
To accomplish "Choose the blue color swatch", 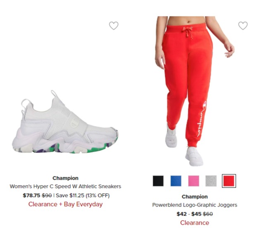I will click(x=176, y=181).
